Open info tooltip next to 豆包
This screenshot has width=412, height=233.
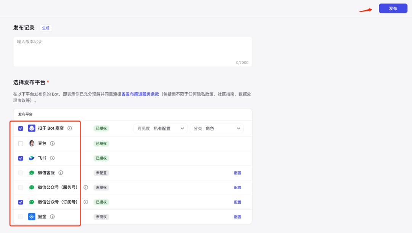[52, 143]
